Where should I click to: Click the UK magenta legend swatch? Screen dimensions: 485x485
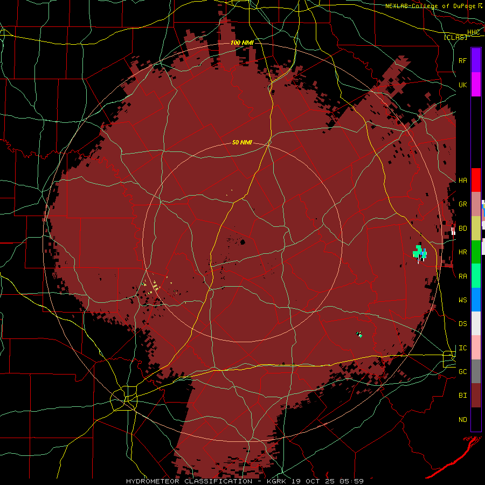476,85
